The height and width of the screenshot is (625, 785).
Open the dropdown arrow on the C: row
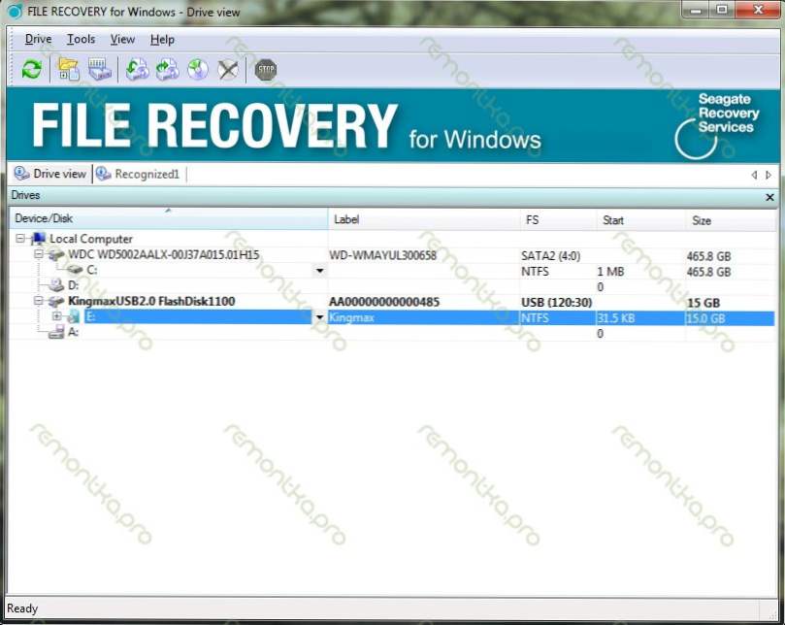click(x=320, y=271)
